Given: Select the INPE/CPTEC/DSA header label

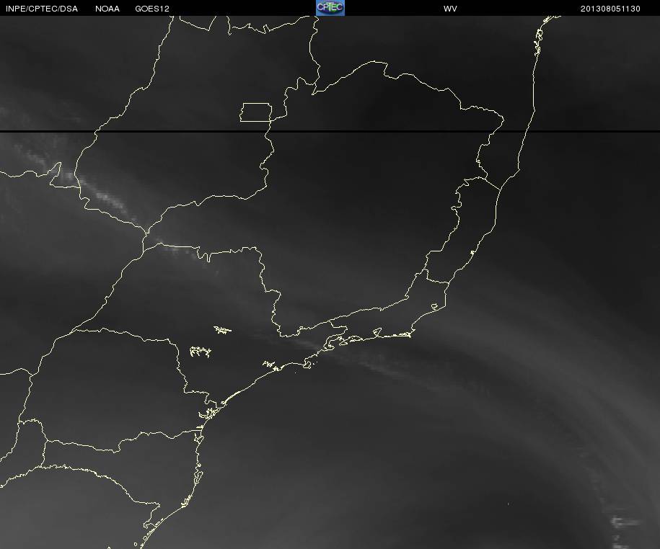Looking at the screenshot, I should coord(42,9).
